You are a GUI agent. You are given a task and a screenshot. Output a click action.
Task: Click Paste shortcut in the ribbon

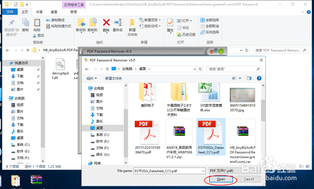click(59, 26)
